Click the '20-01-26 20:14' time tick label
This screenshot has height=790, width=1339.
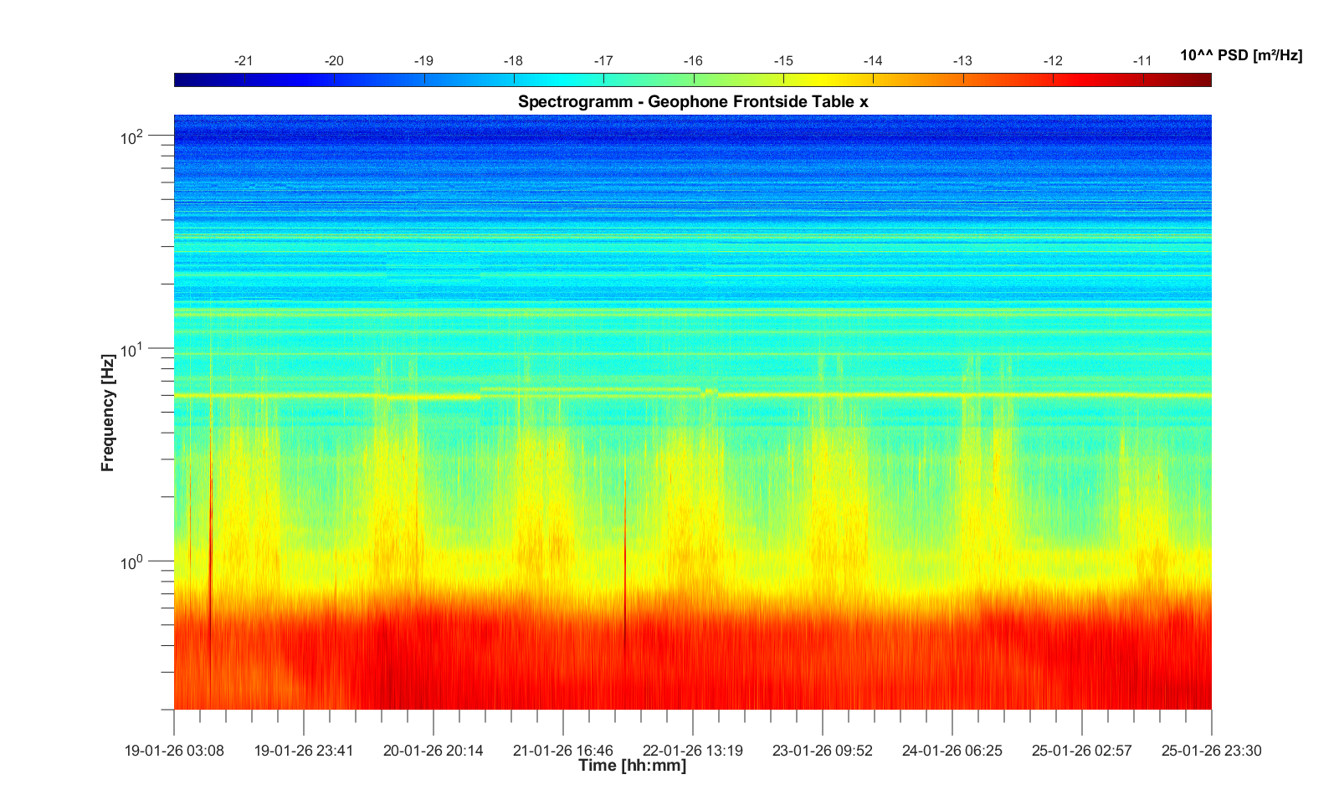point(433,751)
